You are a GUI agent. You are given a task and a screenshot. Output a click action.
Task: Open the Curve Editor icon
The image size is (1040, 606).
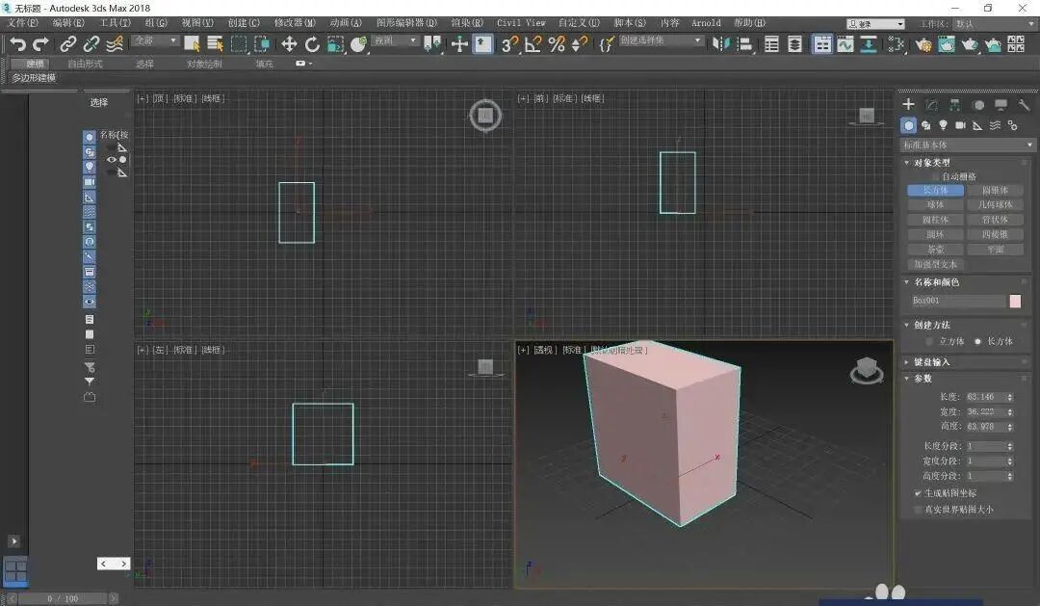pyautogui.click(x=845, y=43)
